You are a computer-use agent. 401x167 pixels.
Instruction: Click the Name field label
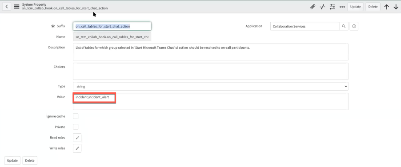point(60,37)
